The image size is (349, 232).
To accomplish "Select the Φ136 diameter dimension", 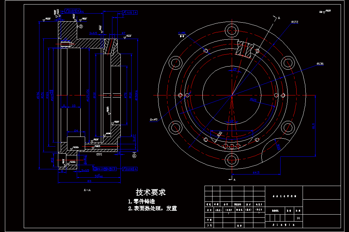I will pos(320,64).
